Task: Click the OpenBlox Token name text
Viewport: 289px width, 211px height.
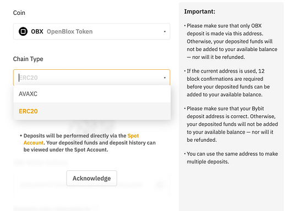Action: pos(70,31)
